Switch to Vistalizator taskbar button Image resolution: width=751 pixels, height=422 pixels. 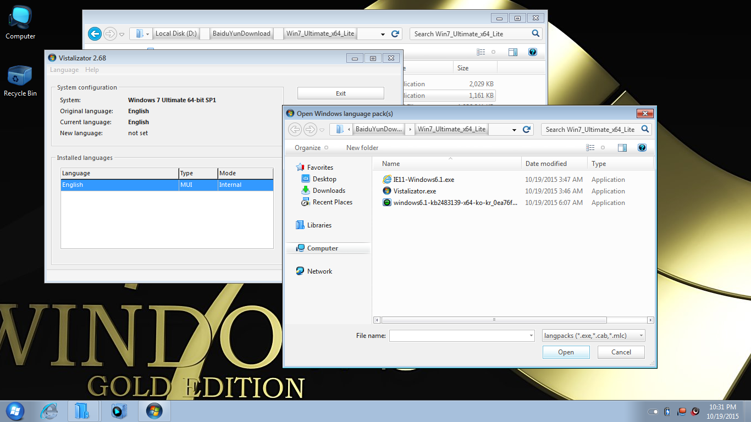154,410
